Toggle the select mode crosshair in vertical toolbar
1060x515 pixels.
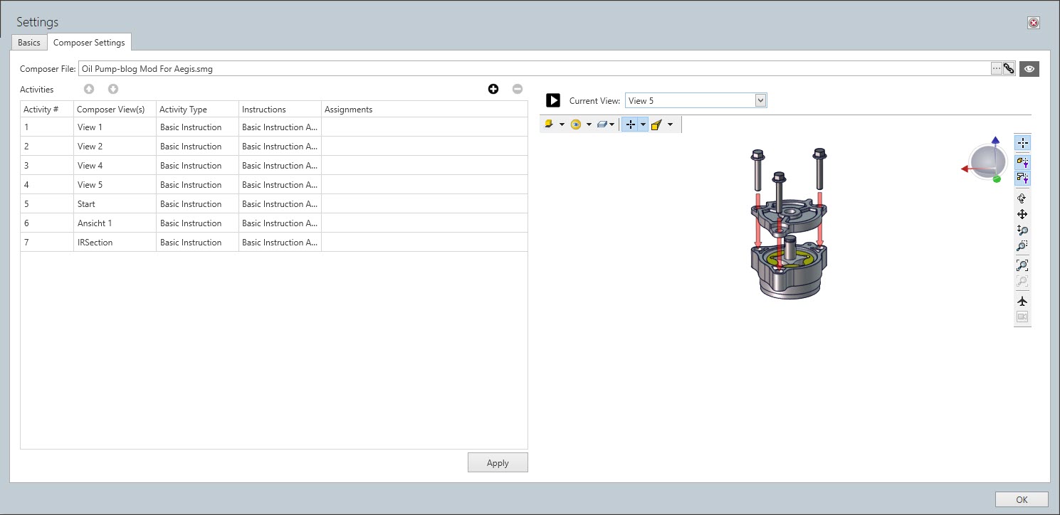point(1022,143)
